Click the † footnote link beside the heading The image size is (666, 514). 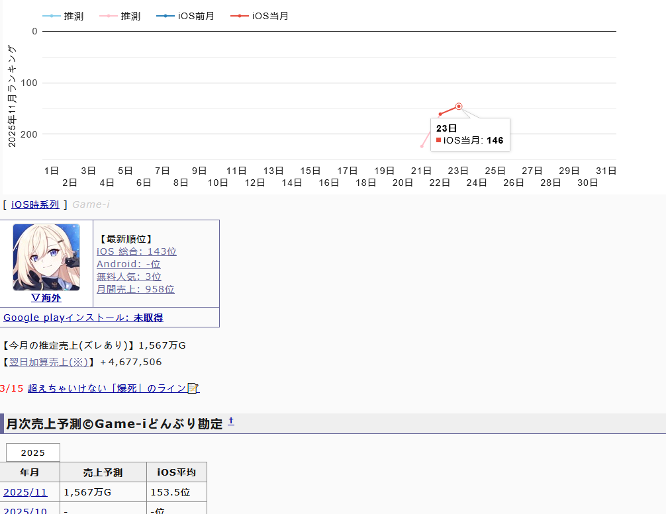[231, 421]
